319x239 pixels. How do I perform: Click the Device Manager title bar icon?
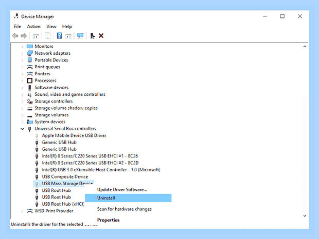(16, 16)
